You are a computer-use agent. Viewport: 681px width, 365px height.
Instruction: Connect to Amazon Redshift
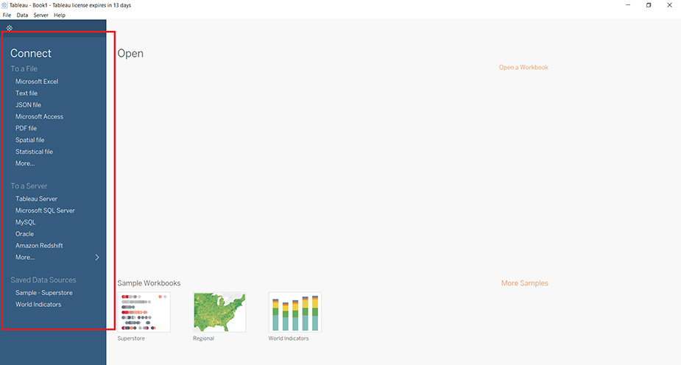pyautogui.click(x=39, y=246)
